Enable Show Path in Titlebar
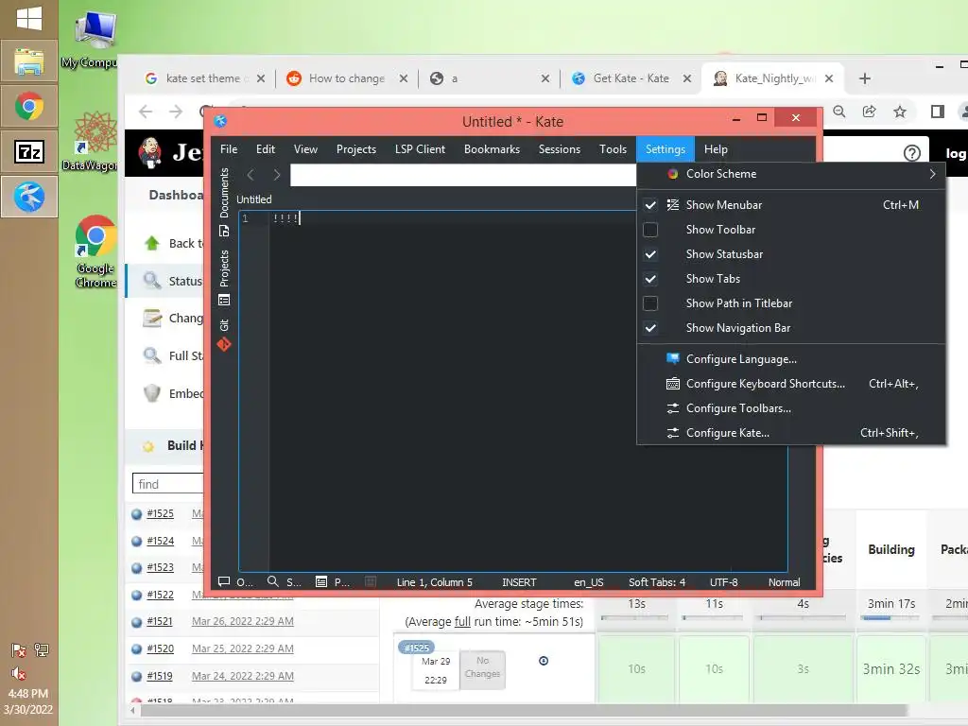This screenshot has height=726, width=968. (650, 303)
